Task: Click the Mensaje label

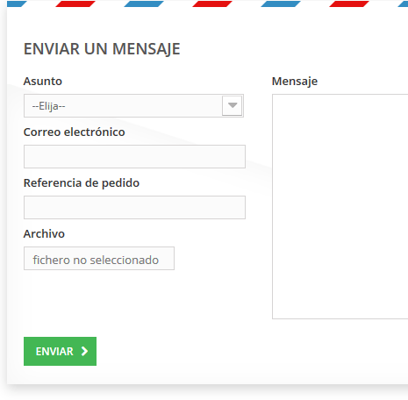Action: (295, 82)
